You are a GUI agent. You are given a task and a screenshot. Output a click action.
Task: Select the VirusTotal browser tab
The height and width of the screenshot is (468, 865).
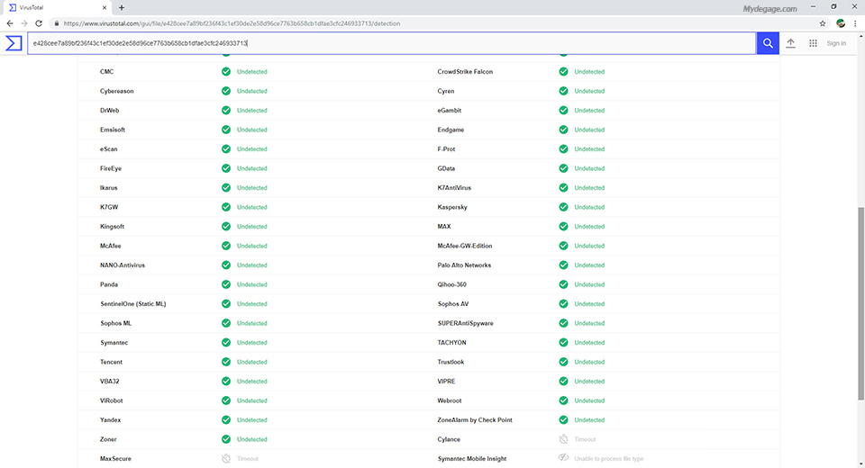point(56,8)
